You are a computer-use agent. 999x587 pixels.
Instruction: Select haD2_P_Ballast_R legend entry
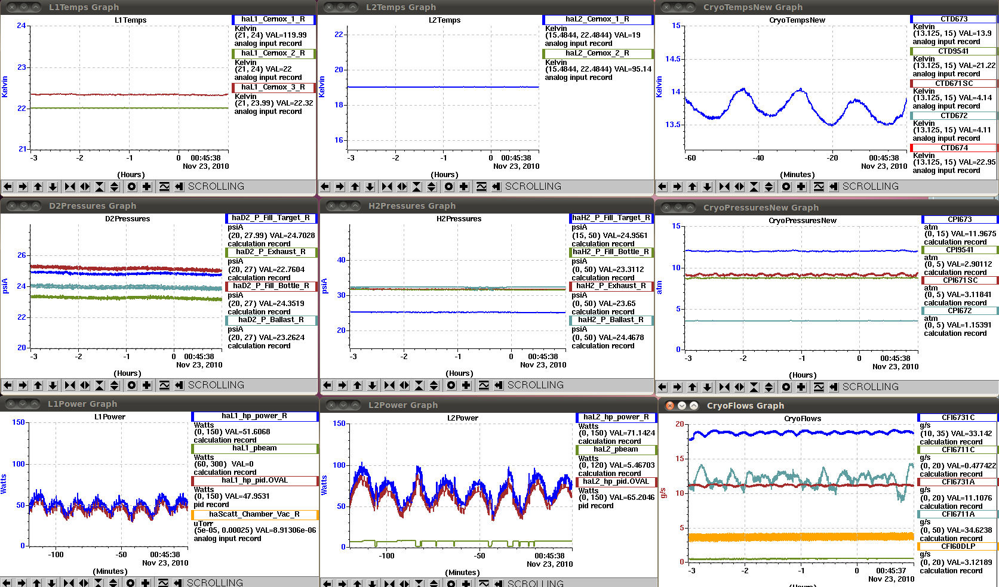[271, 320]
